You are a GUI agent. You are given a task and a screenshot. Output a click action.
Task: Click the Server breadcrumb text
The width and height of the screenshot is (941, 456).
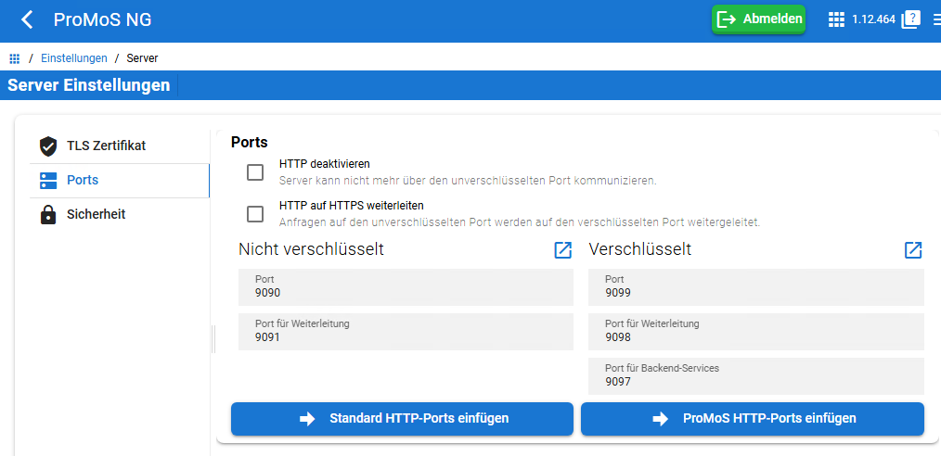point(142,58)
